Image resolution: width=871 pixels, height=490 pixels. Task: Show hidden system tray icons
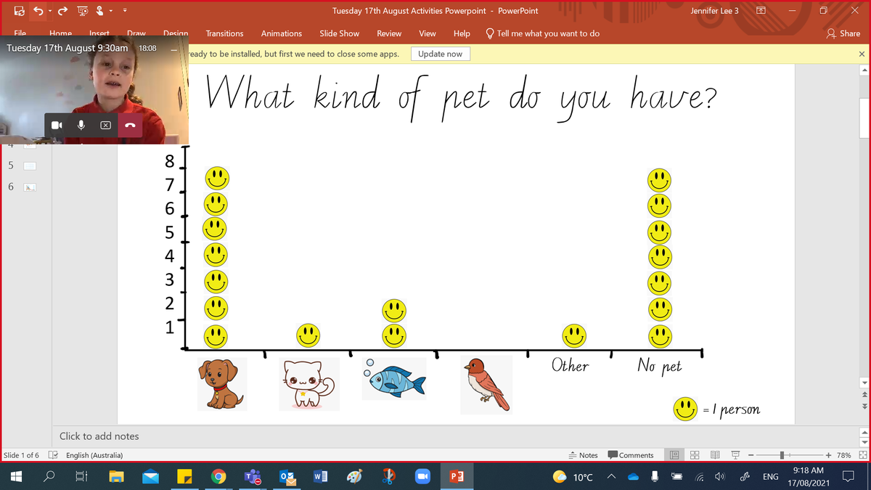point(610,476)
